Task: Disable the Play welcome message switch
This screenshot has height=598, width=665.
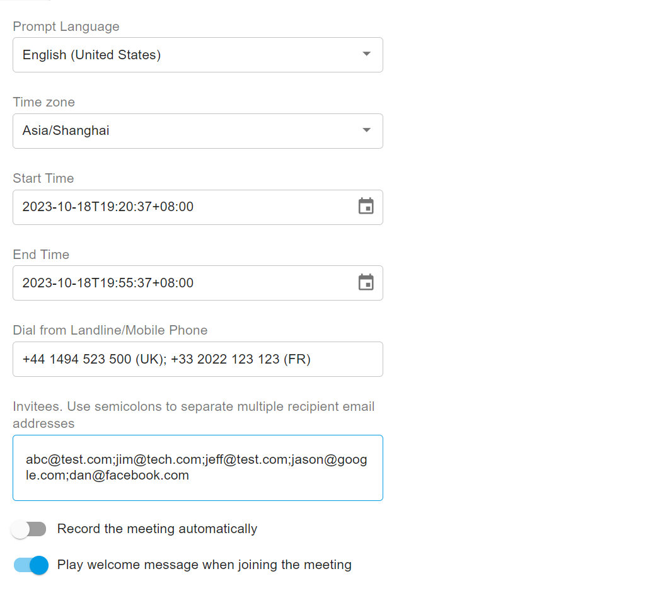Action: [31, 565]
